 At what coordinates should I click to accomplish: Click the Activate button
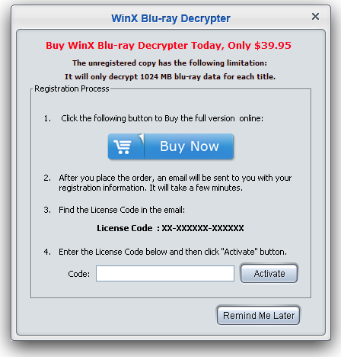pyautogui.click(x=269, y=273)
